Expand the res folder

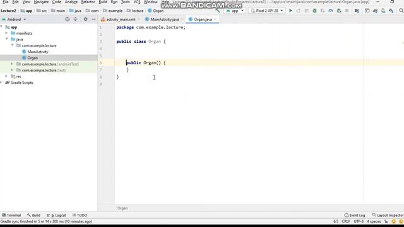6,76
